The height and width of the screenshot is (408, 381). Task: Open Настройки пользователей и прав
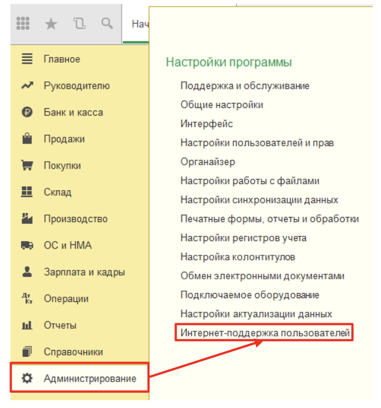pos(257,143)
